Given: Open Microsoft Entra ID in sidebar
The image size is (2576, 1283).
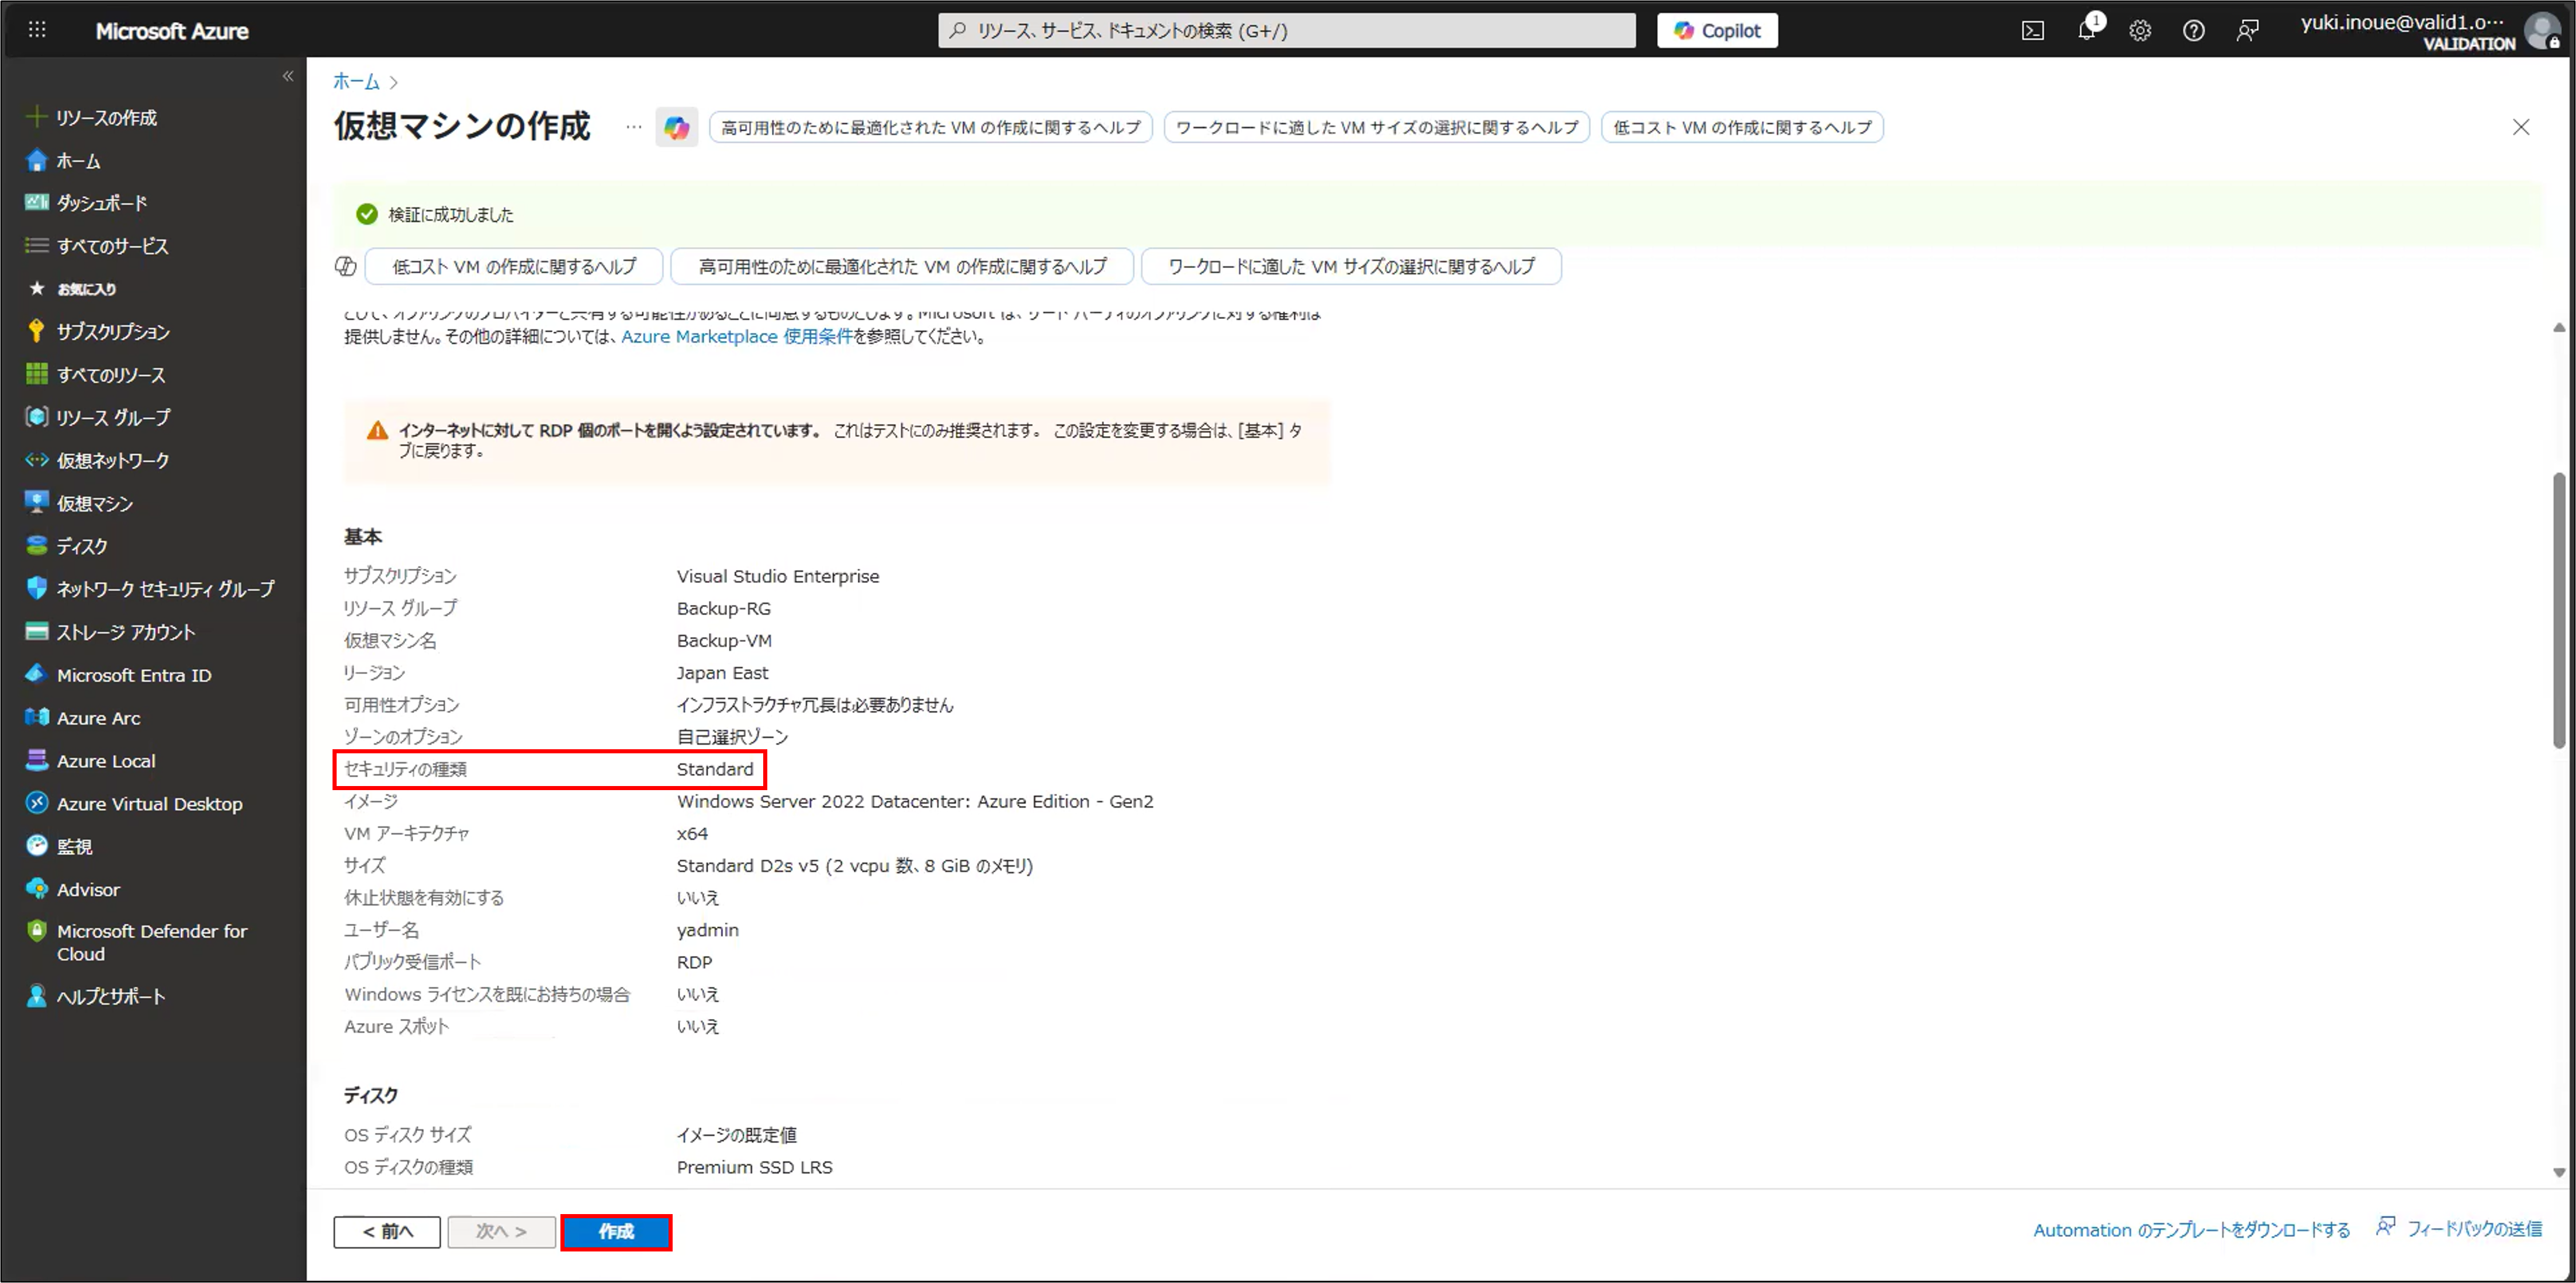Looking at the screenshot, I should click(x=133, y=676).
